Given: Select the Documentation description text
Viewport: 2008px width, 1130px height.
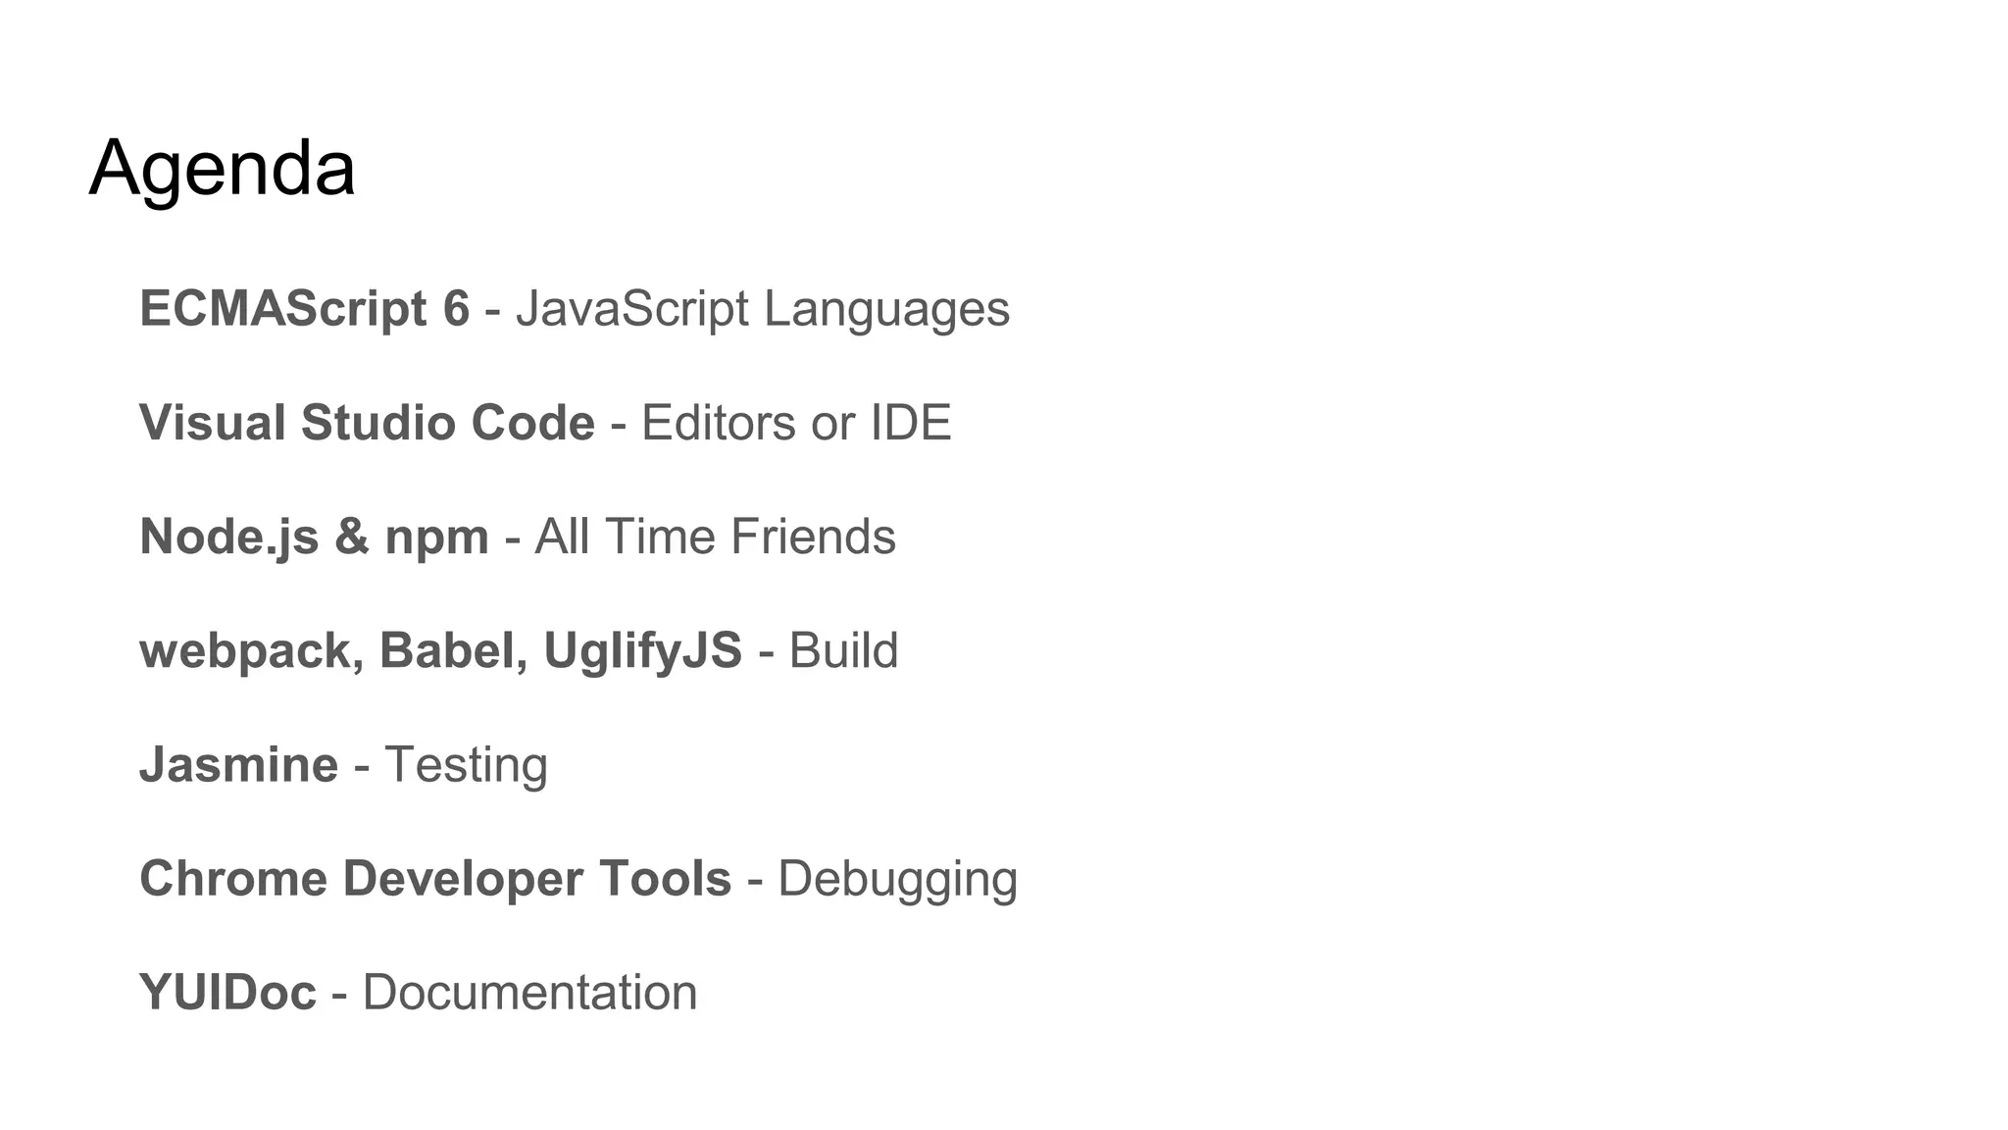Looking at the screenshot, I should [529, 992].
